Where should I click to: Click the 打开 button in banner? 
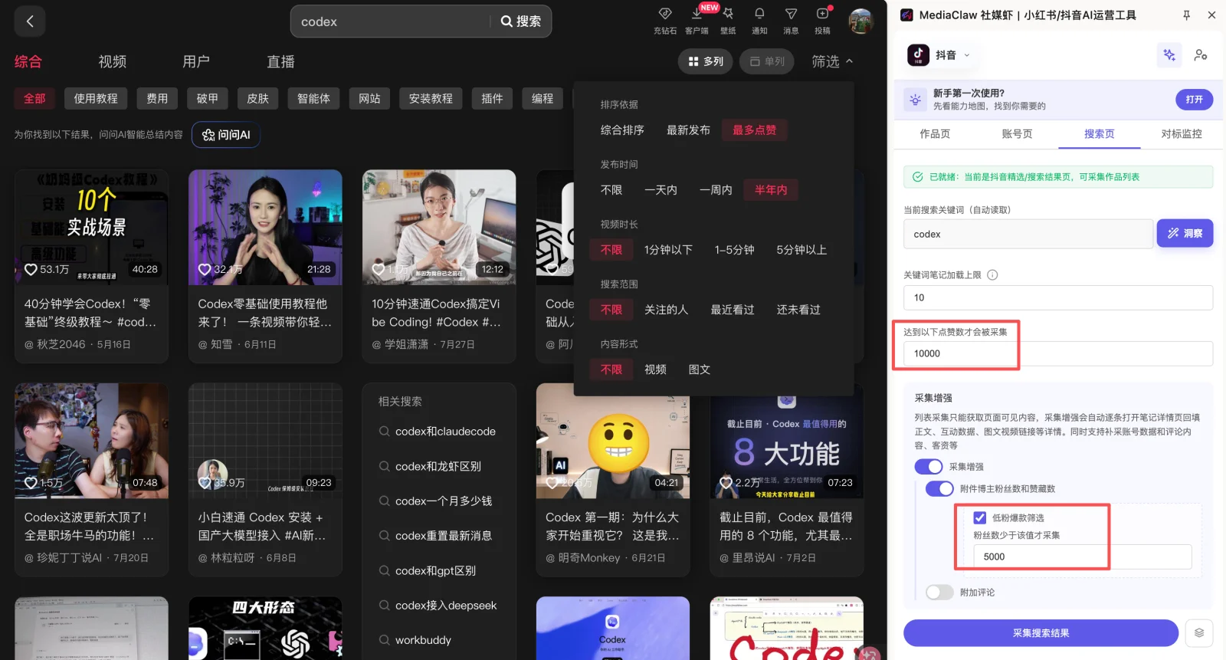tap(1194, 100)
